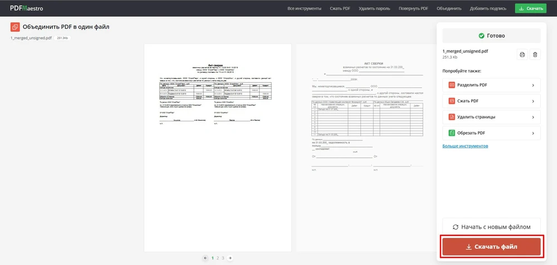Click the printer icon for merged file

pos(522,54)
